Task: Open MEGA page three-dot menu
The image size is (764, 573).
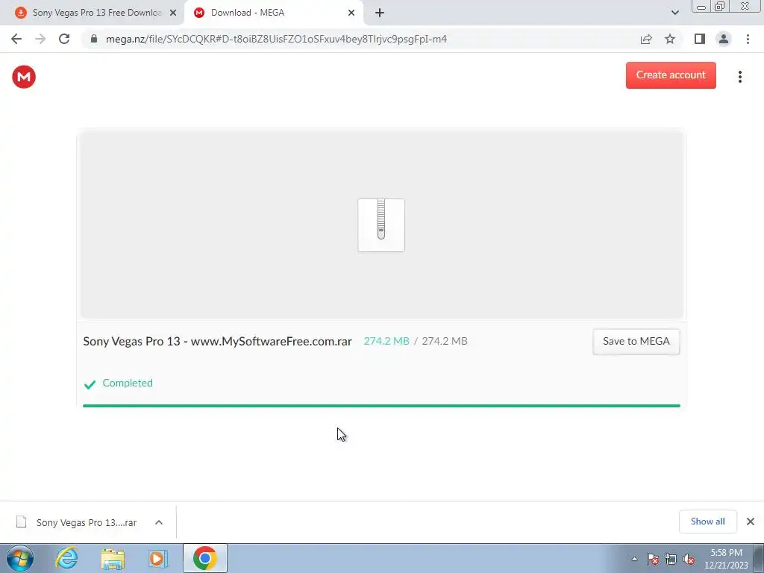Action: pyautogui.click(x=739, y=77)
